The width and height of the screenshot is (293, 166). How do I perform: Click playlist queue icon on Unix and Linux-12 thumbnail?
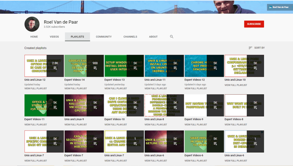point(55,68)
